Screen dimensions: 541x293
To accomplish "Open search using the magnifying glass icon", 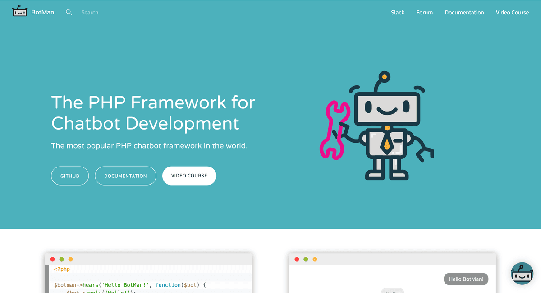I will point(69,12).
